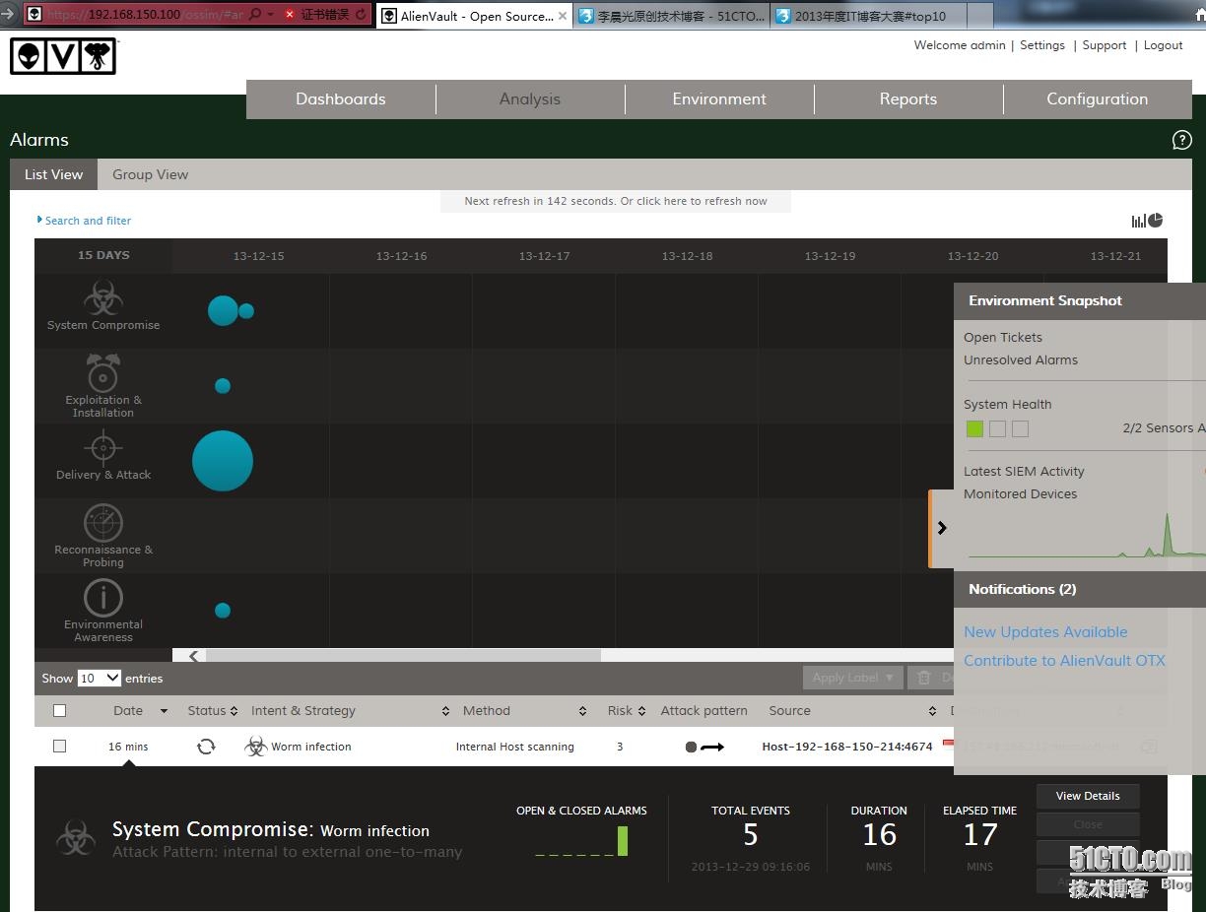Sort alarms by Risk column

pos(627,711)
